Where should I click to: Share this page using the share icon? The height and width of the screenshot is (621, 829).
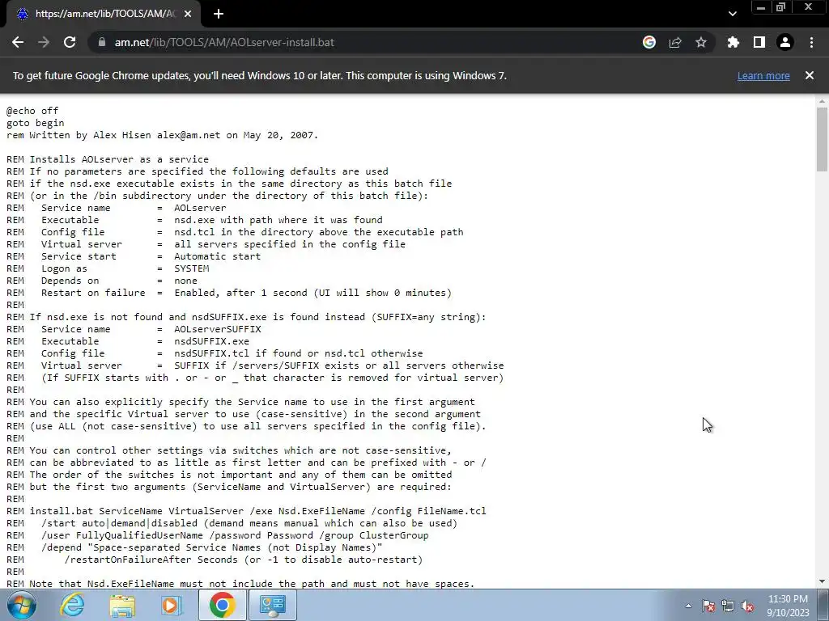tap(675, 42)
